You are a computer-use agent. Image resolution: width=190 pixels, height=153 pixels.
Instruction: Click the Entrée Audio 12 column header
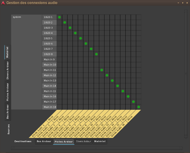pos(96,131)
